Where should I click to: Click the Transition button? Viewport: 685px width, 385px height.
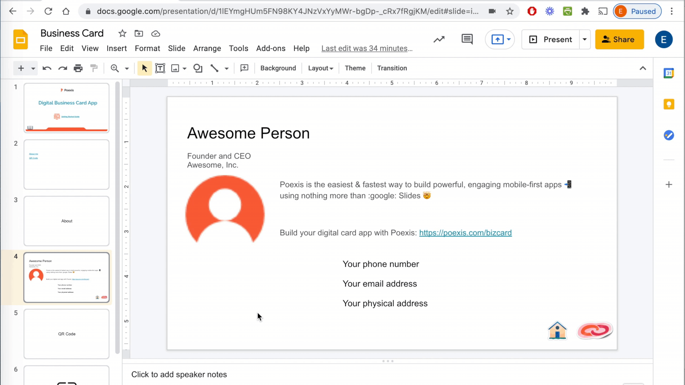[392, 68]
